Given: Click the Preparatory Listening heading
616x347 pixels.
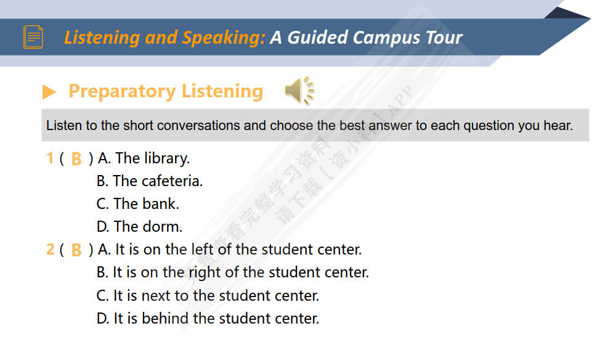Looking at the screenshot, I should (x=166, y=91).
